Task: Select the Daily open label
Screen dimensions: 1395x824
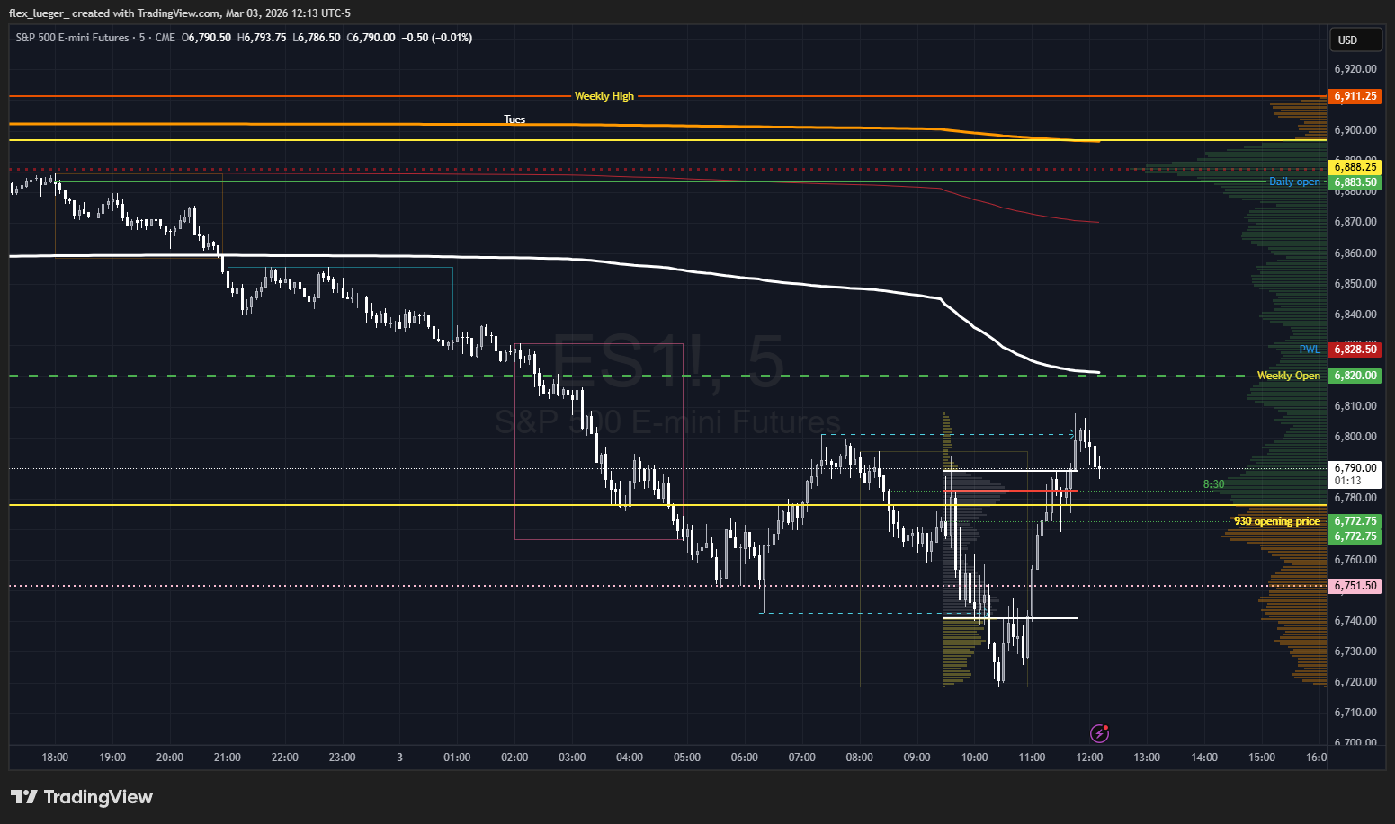Action: 1294,182
